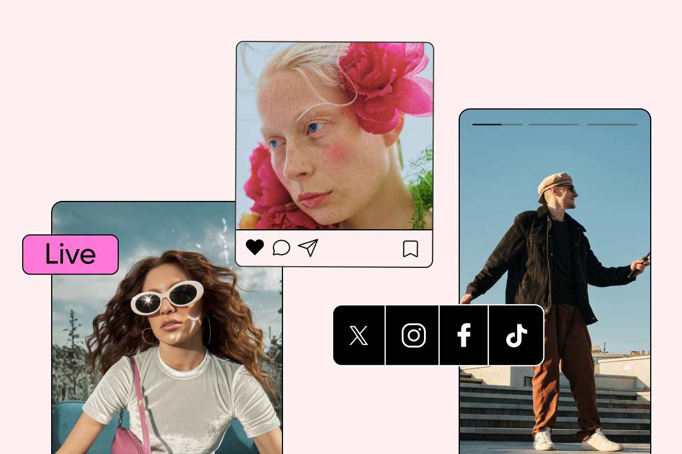Screen dimensions: 682x454
Task: Select the X (Twitter) logo icon
Action: tap(359, 335)
